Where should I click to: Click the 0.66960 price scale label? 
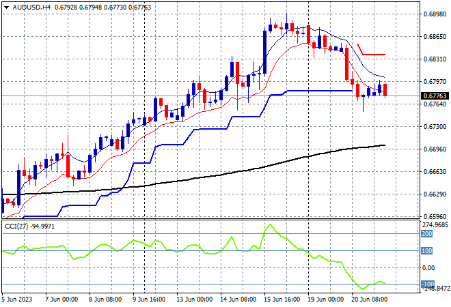coord(435,149)
